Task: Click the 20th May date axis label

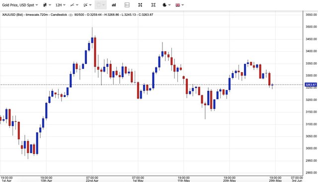Action: 230,181
